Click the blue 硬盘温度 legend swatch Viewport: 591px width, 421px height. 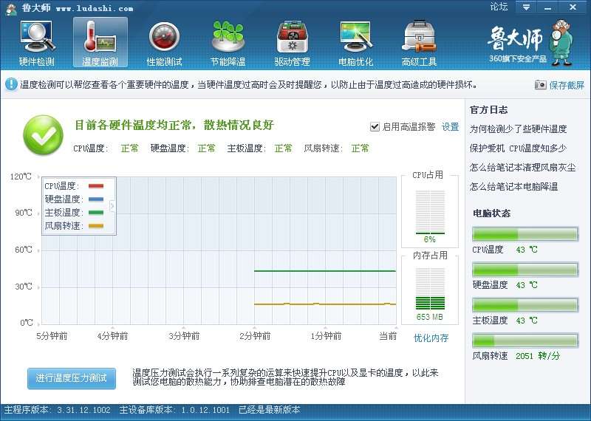pyautogui.click(x=96, y=199)
